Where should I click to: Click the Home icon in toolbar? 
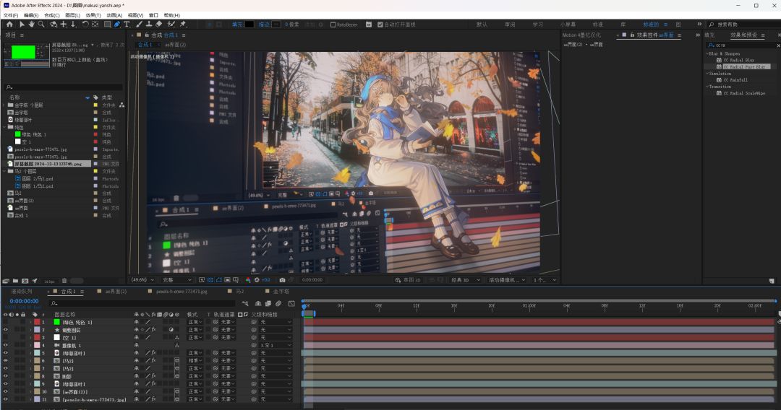click(9, 25)
